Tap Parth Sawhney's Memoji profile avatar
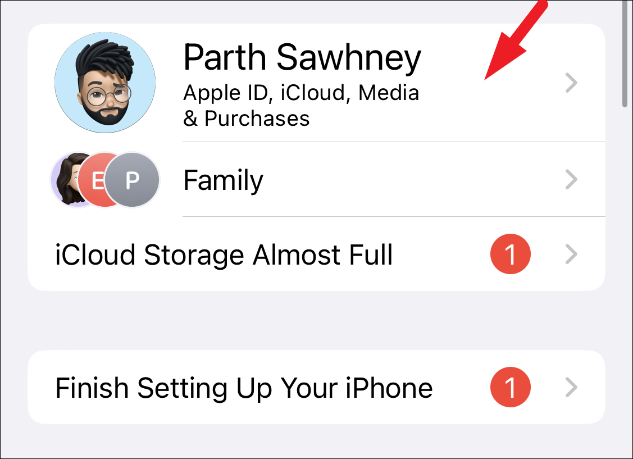633x459 pixels. click(105, 83)
